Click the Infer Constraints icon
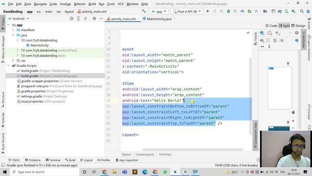The width and height of the screenshot is (312, 176). tap(282, 40)
